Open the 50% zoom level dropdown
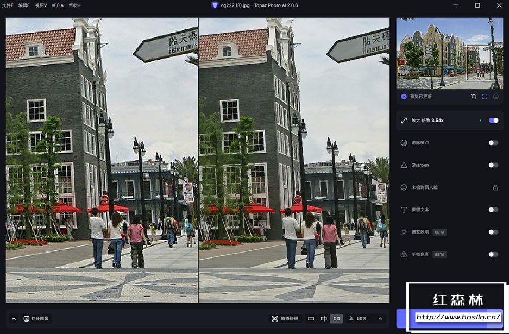 tap(361, 319)
